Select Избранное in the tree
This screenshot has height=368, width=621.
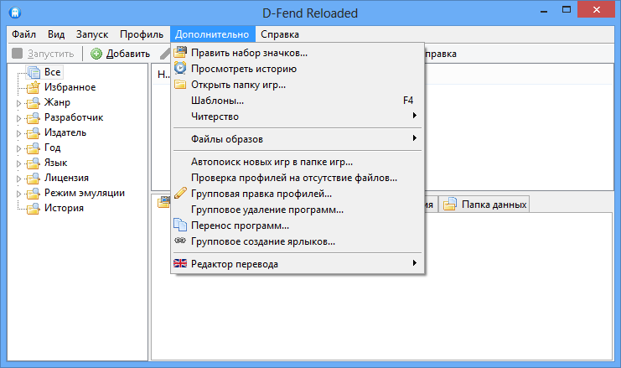coord(70,87)
